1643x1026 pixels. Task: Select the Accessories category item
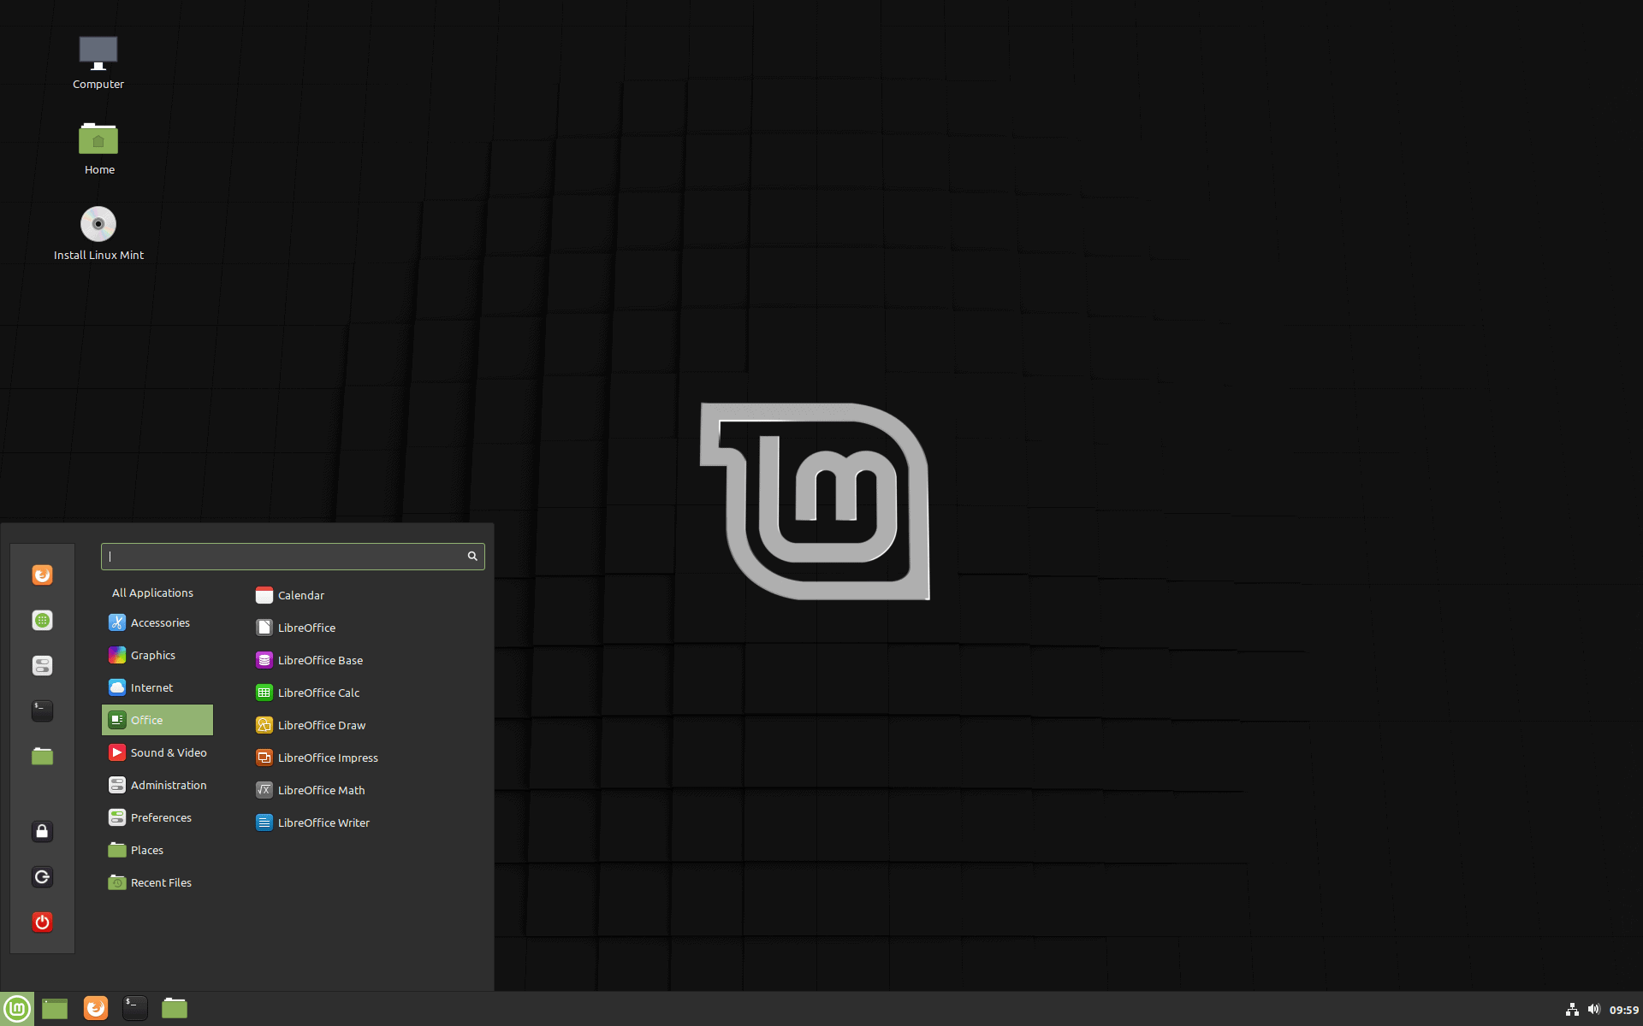(x=158, y=621)
